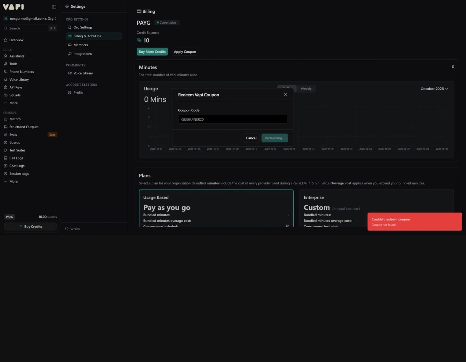Screen dimensions: 466x362
Task: Click the Settings gear icon in header
Action: [x=67, y=7]
